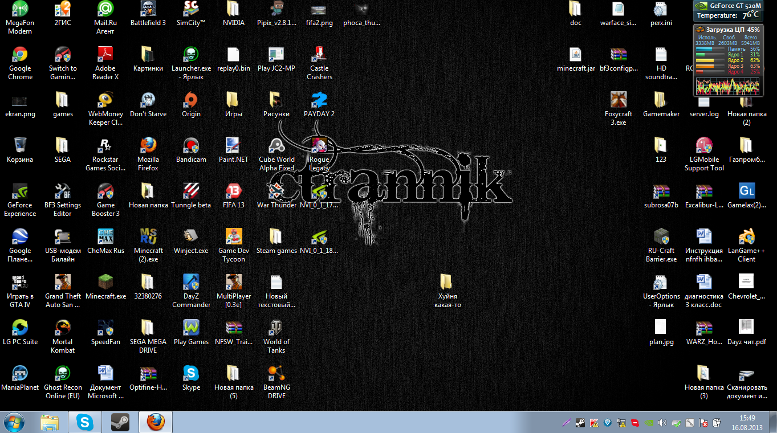
Task: Open Dayz чит.pdf file
Action: [x=747, y=333]
